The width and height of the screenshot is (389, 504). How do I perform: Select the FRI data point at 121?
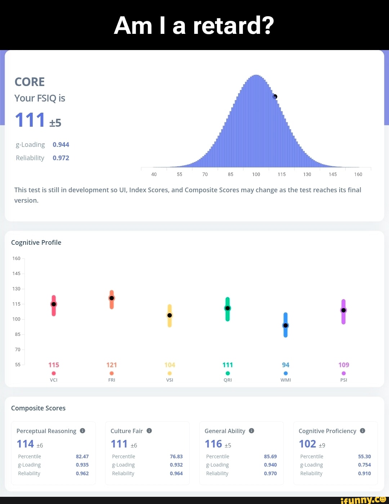(x=112, y=298)
